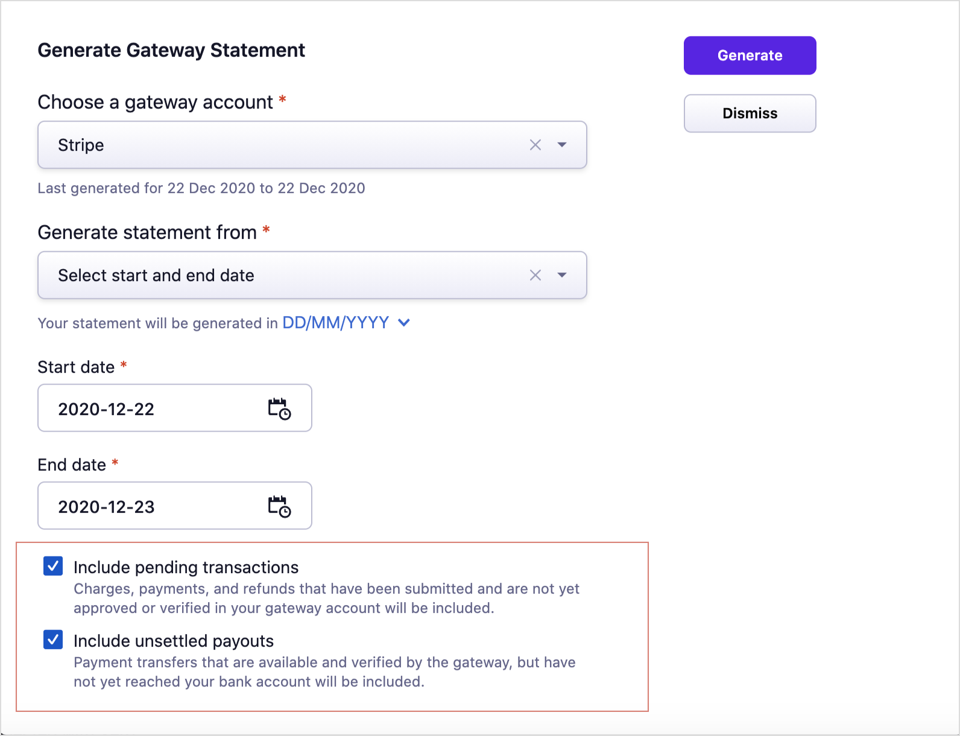Uncheck Include unsettled payouts checkbox
The width and height of the screenshot is (960, 736).
pos(53,639)
